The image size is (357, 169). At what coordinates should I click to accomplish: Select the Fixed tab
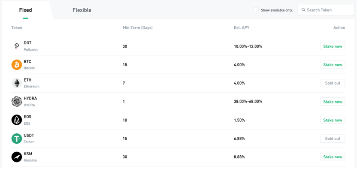25,10
